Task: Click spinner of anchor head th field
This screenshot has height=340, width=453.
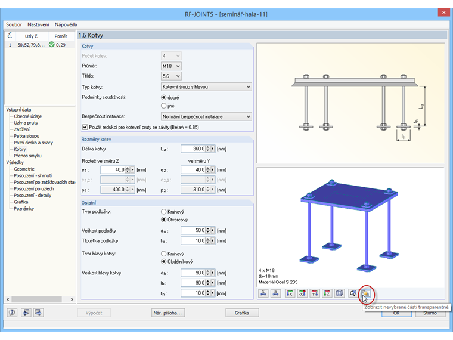Action: tap(208, 293)
